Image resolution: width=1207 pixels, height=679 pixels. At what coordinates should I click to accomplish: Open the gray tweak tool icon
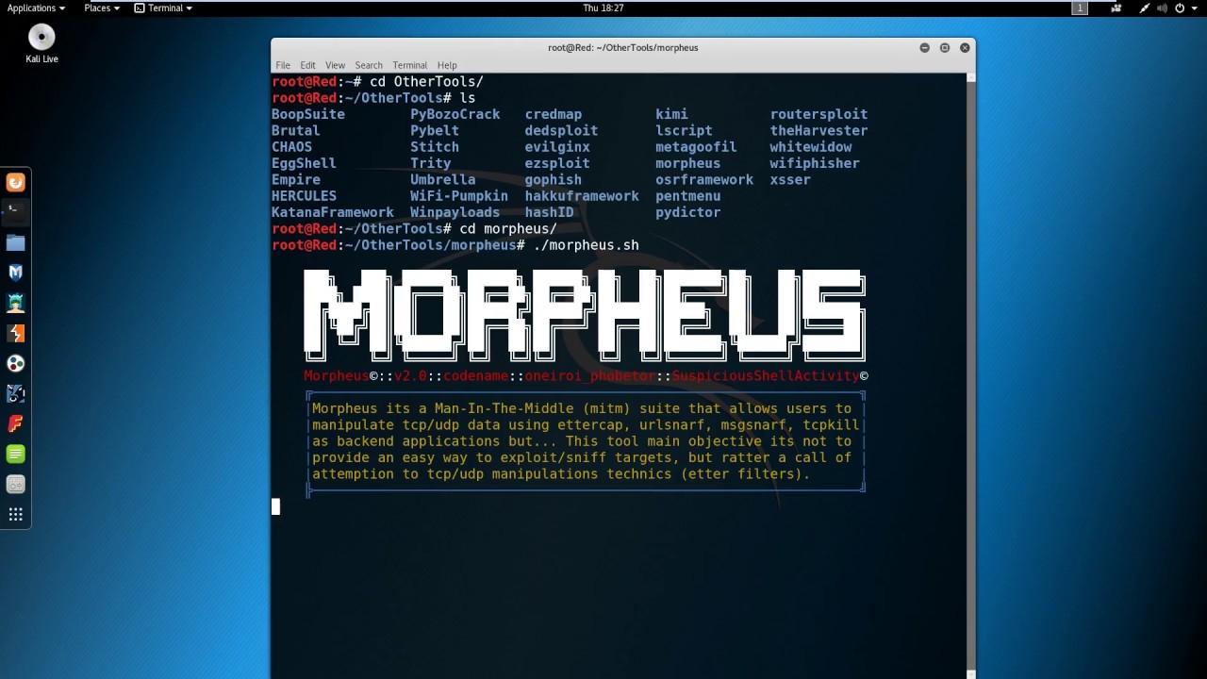coord(15,484)
